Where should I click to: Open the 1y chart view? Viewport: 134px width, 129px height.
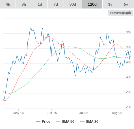(110, 4)
